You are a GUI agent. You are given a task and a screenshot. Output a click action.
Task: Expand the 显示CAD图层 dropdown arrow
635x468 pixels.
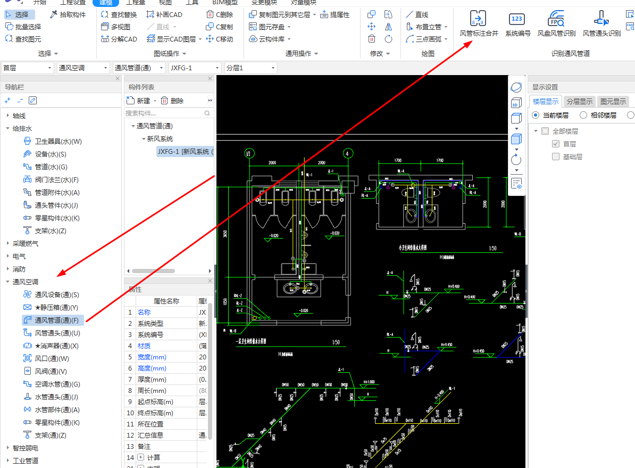tap(200, 39)
